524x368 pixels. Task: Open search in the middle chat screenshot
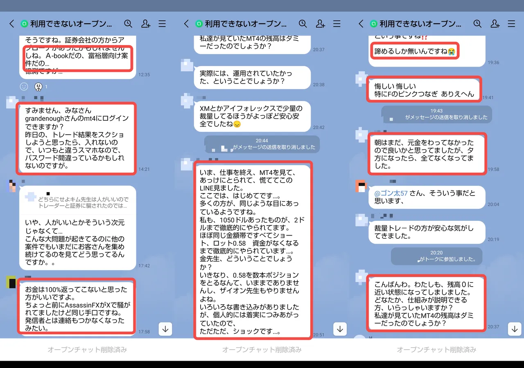click(x=303, y=24)
